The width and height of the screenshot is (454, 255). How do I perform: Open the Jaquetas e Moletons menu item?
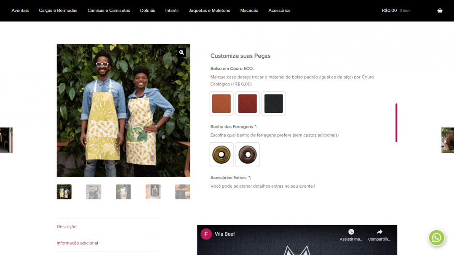click(209, 11)
